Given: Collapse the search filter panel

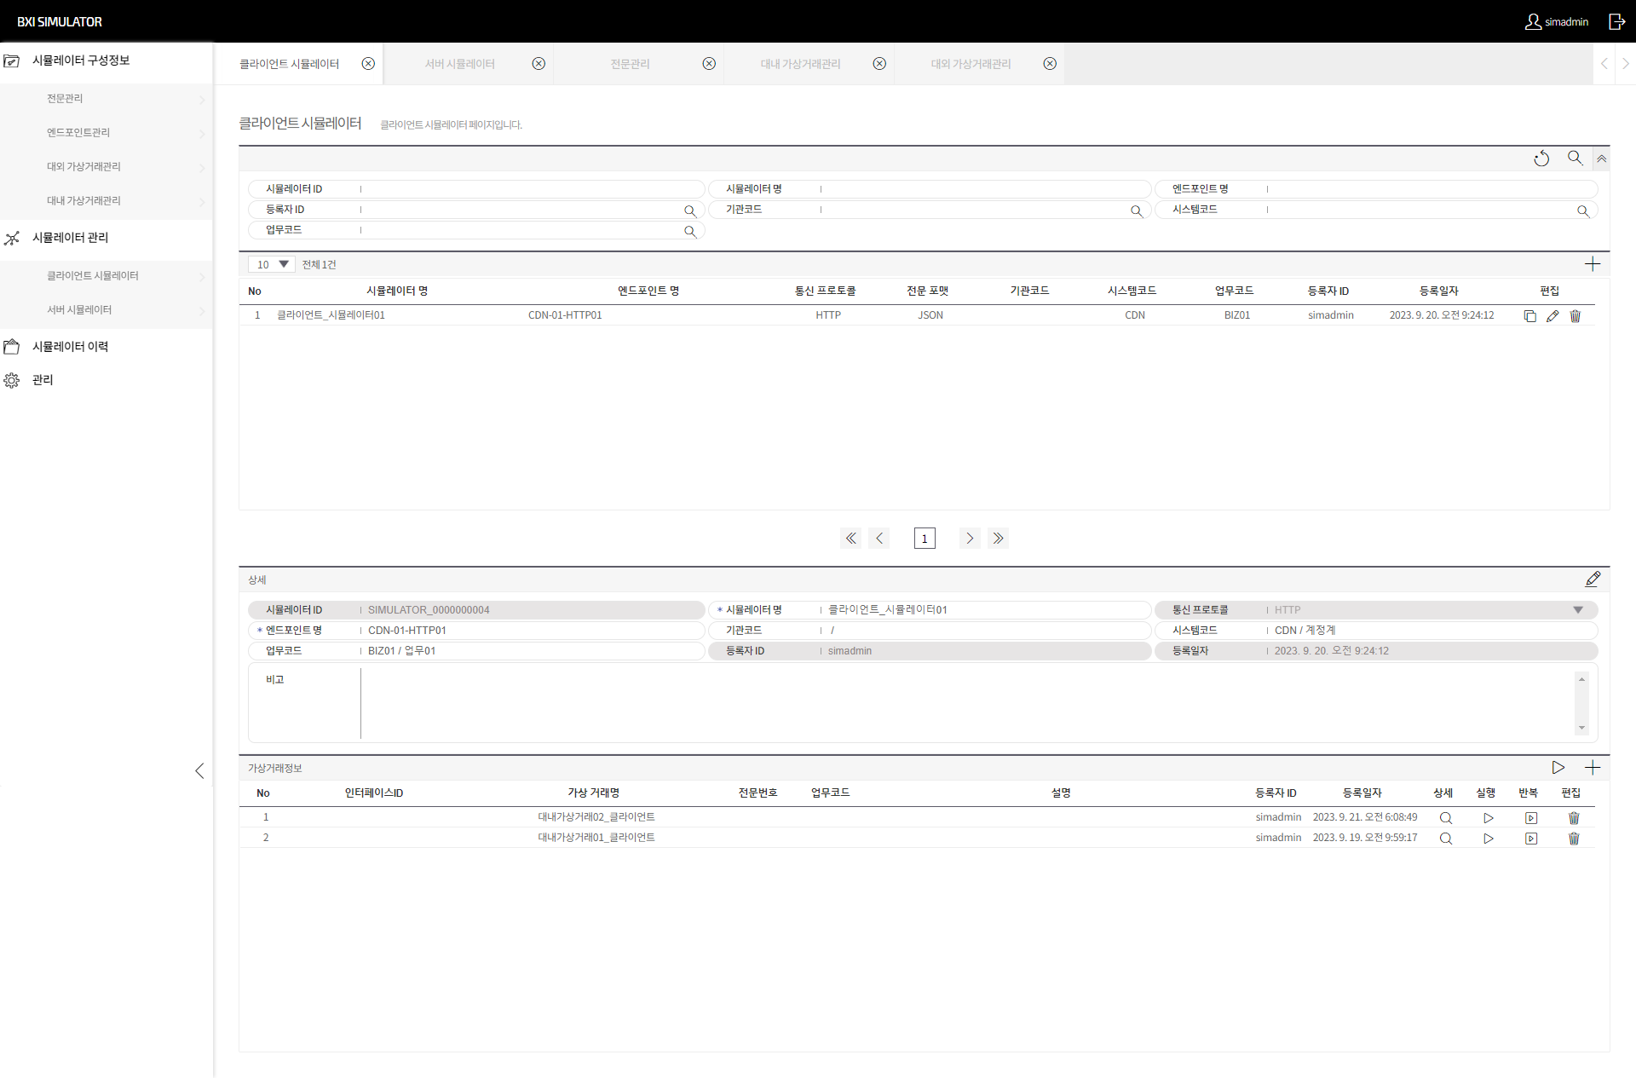Looking at the screenshot, I should (1602, 159).
